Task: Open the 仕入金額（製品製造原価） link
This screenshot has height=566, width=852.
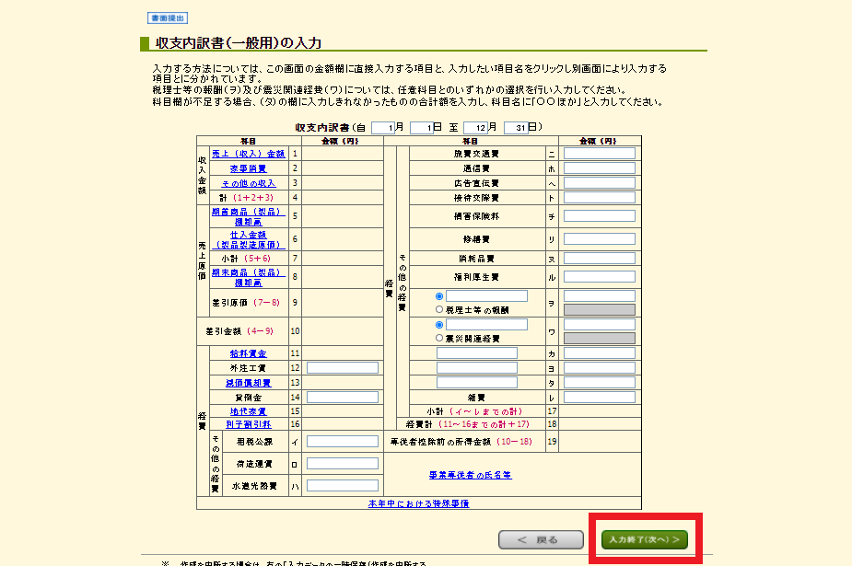Action: coord(249,239)
